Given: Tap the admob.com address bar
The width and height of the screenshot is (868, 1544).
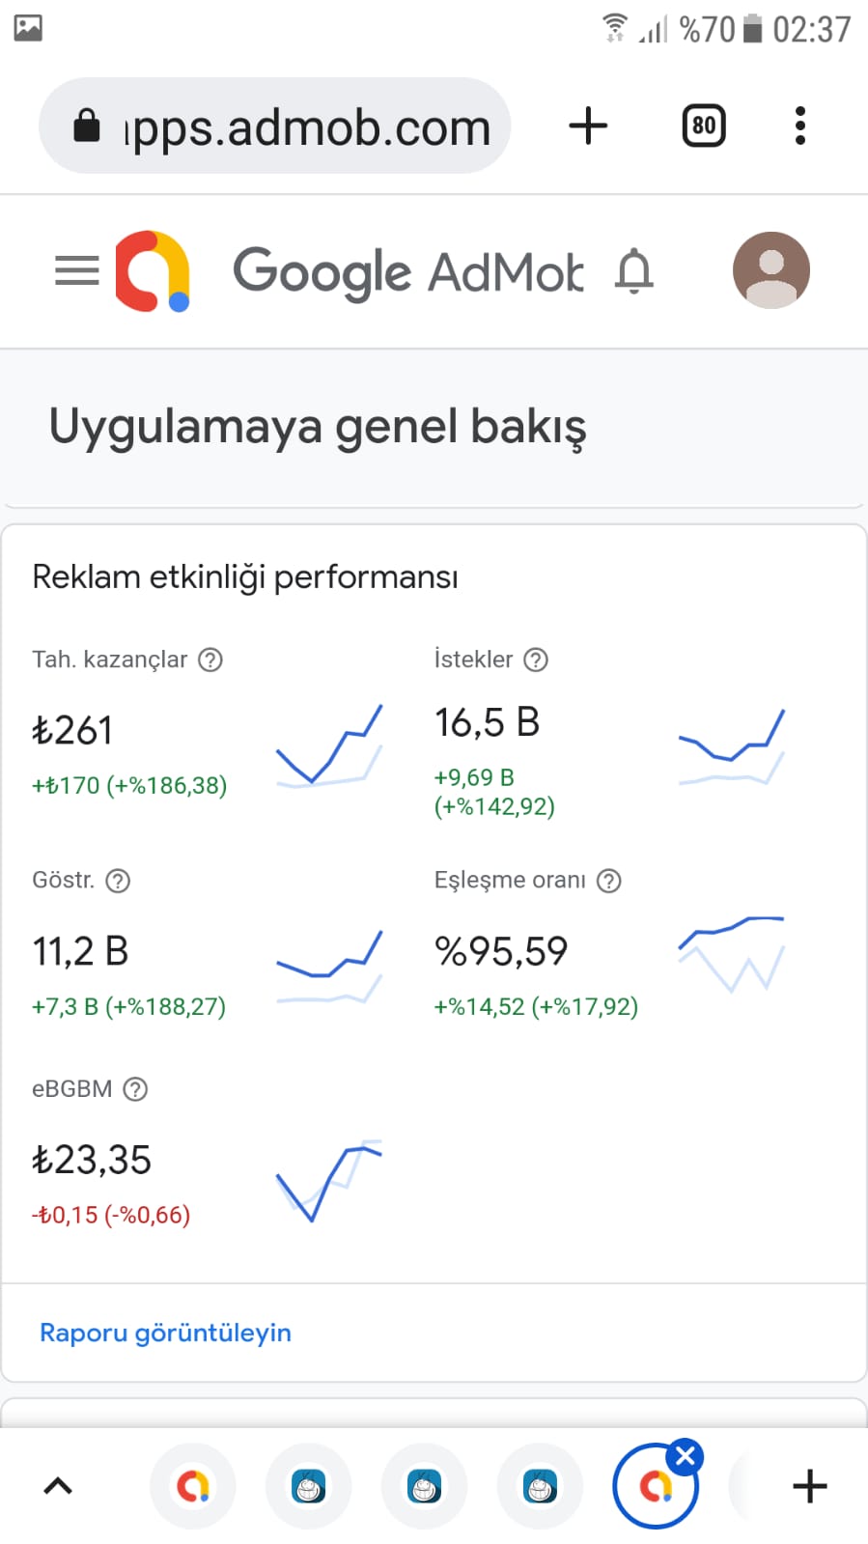Looking at the screenshot, I should 274,126.
